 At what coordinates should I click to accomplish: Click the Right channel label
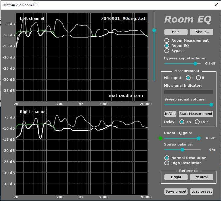point(33,112)
